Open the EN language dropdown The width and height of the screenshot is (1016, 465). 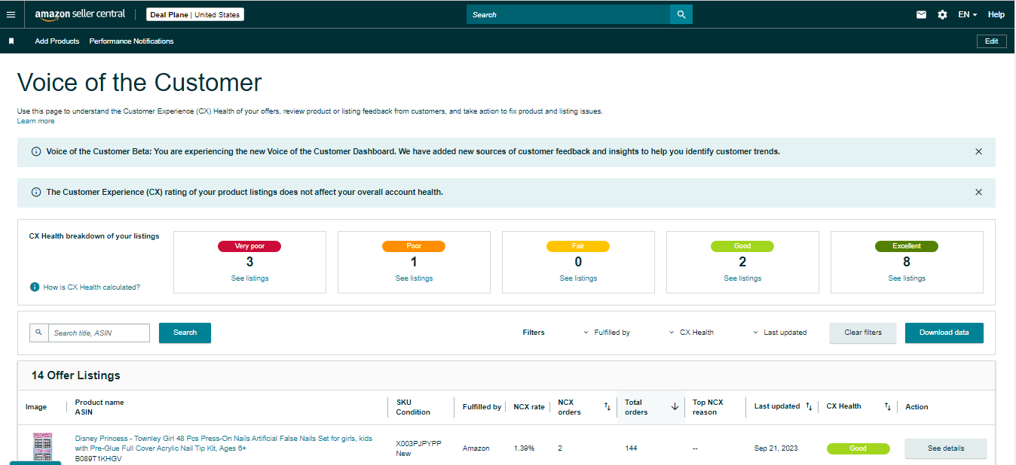(967, 14)
